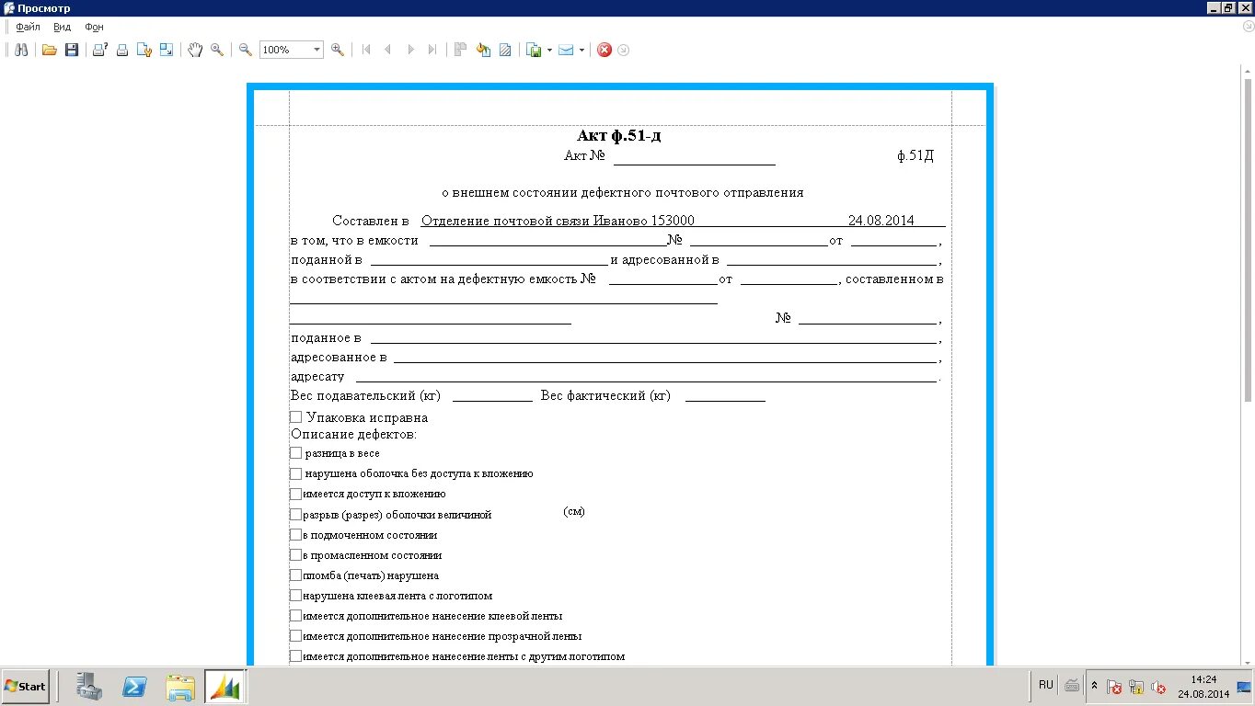This screenshot has height=706, width=1255.
Task: Save document with floppy disk icon
Action: click(71, 50)
